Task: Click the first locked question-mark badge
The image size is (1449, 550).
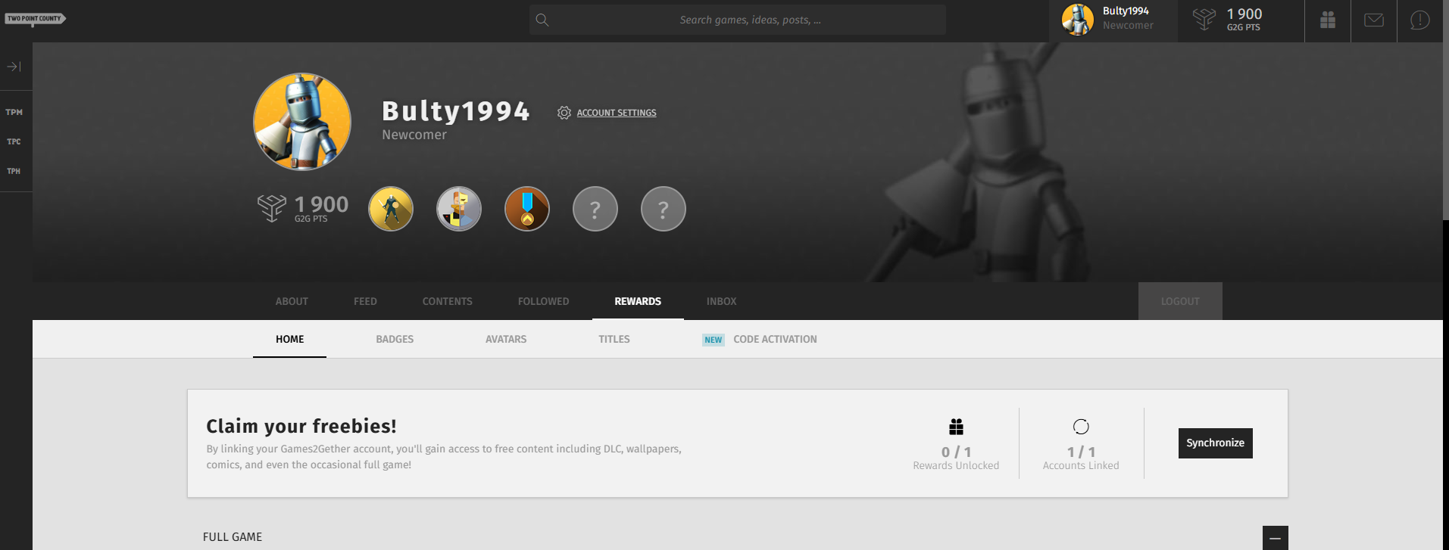Action: click(x=595, y=209)
